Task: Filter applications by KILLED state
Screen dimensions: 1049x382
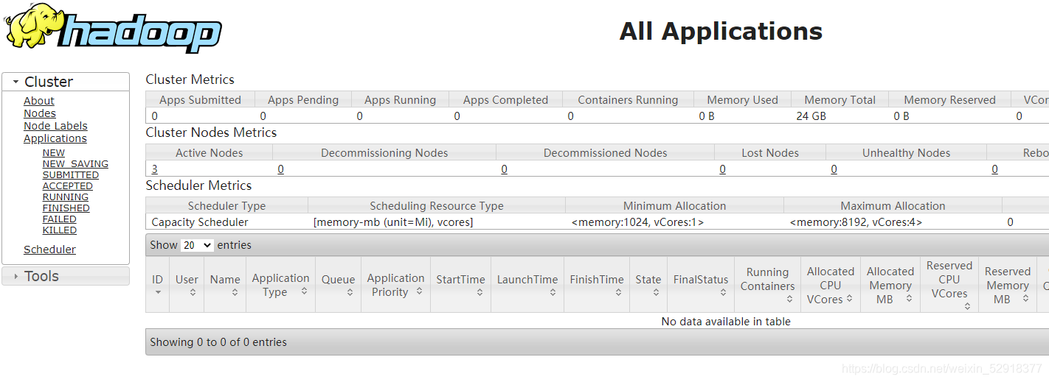Action: [x=60, y=230]
